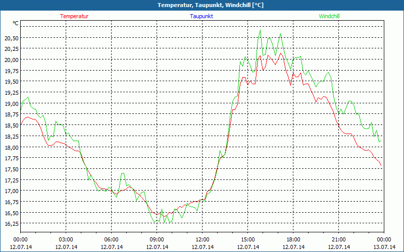
Task: Select the 20,50 y-axis value label
Action: point(12,38)
